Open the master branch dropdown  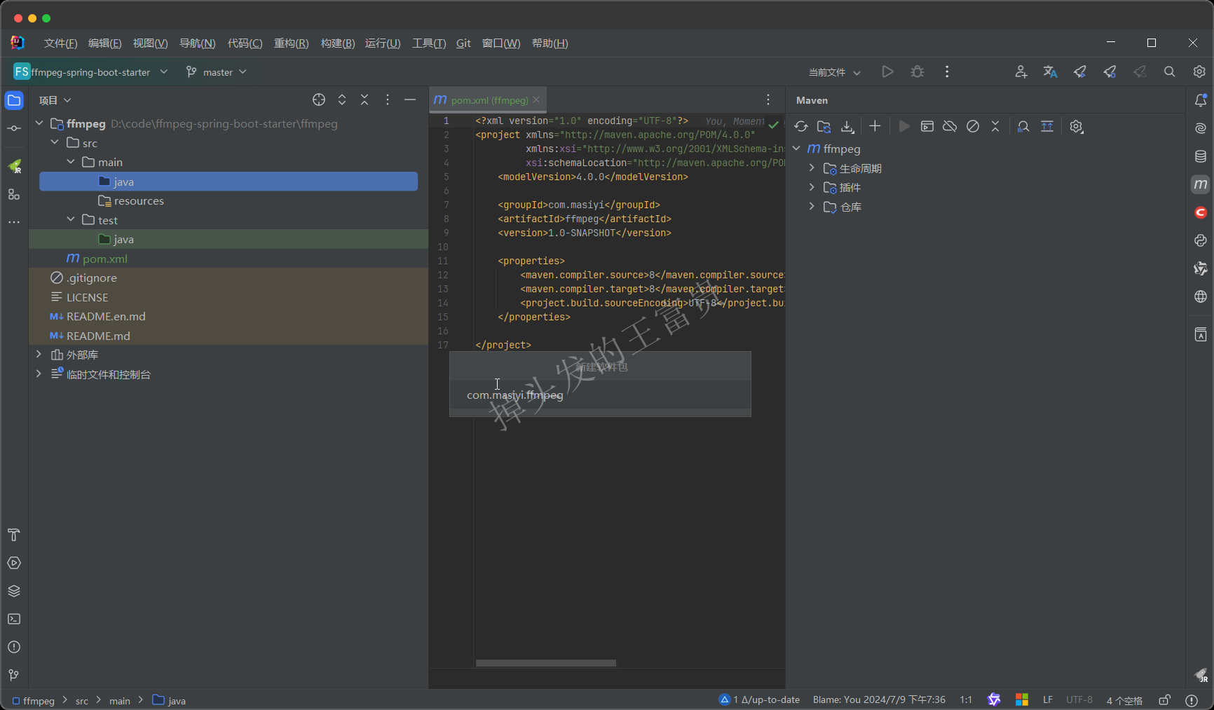[217, 71]
